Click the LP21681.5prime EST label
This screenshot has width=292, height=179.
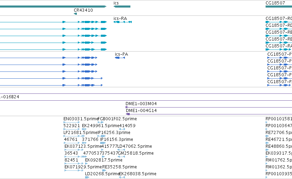pos(80,133)
